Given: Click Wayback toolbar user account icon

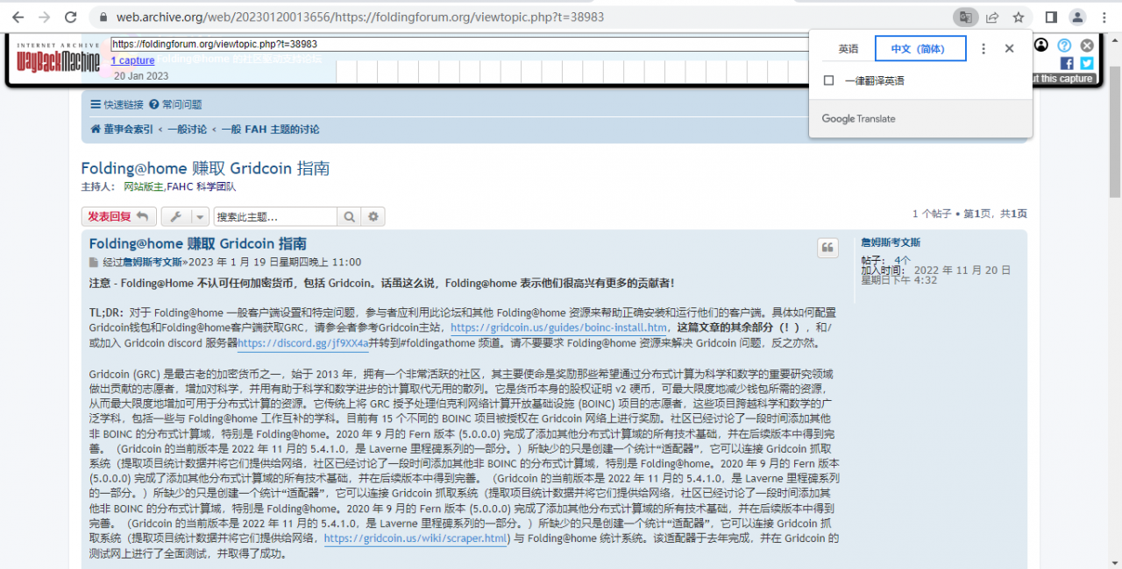Looking at the screenshot, I should (1040, 45).
